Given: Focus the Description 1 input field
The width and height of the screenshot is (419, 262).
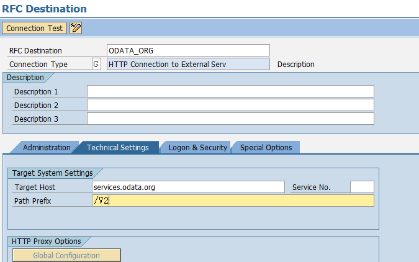Looking at the screenshot, I should 230,92.
